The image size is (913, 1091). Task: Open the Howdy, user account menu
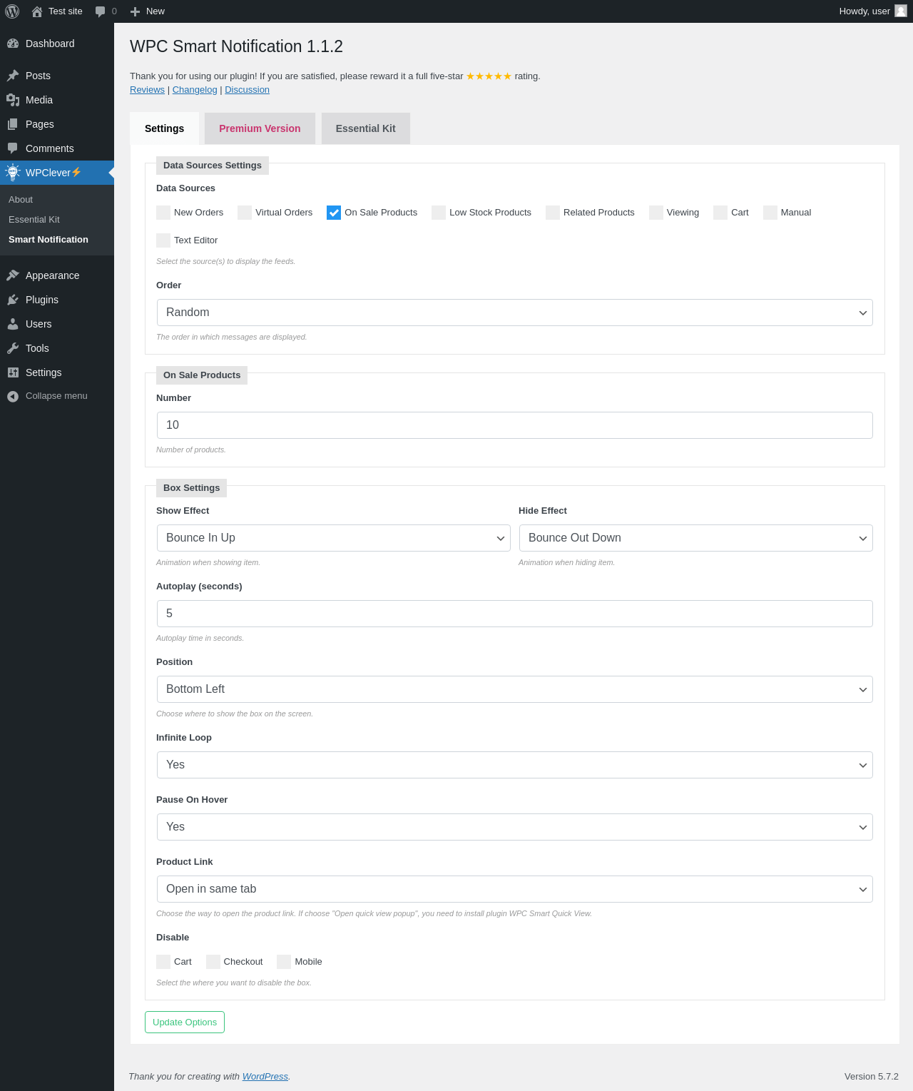872,11
